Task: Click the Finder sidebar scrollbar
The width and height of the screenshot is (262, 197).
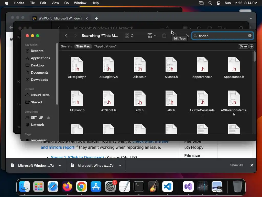Action: [x=57, y=74]
